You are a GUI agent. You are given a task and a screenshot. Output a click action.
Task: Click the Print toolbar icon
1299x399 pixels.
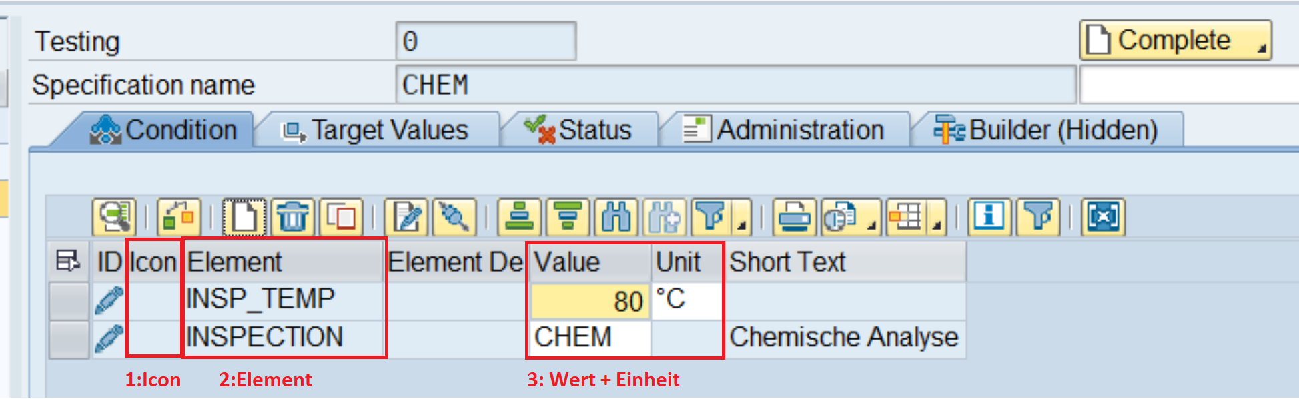click(795, 218)
